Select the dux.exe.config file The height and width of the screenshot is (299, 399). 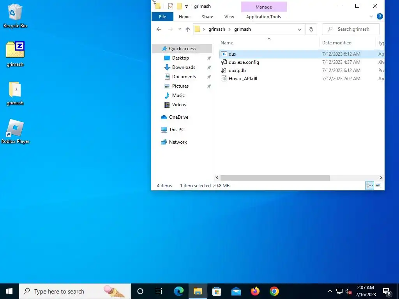point(244,62)
